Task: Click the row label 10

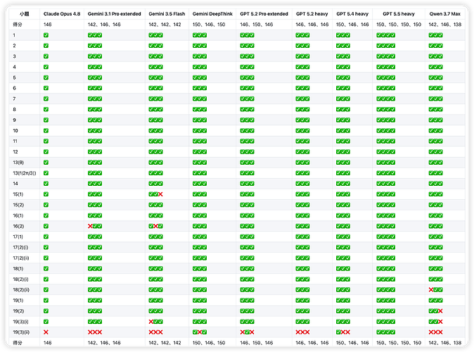Action: click(x=15, y=131)
